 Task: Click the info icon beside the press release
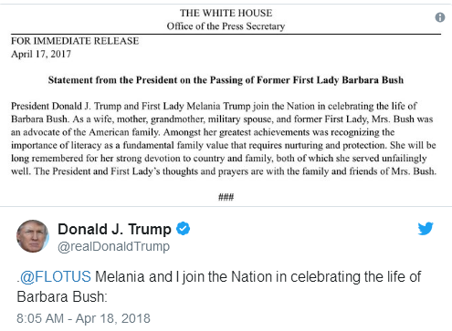point(440,17)
